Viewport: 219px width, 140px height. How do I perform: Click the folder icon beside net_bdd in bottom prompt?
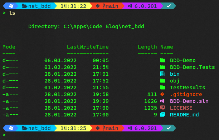click(24, 128)
